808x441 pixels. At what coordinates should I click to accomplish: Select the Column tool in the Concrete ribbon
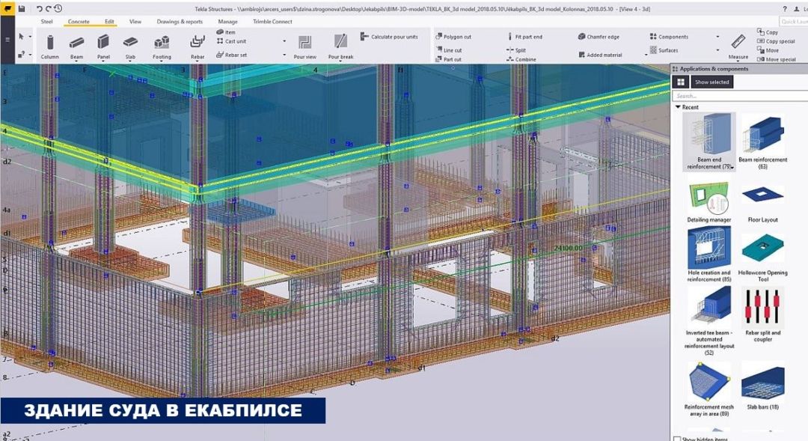click(x=50, y=45)
